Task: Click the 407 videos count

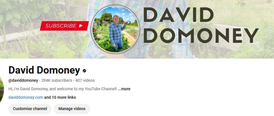Action: click(x=85, y=80)
